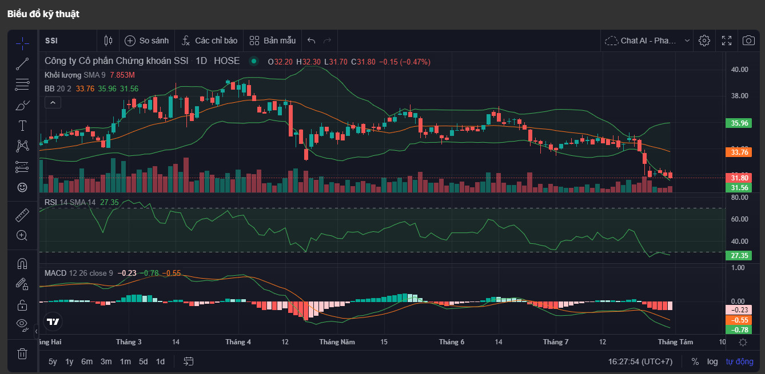Click the MACD 12 26 close 9 legend
This screenshot has width=765, height=374.
79,273
